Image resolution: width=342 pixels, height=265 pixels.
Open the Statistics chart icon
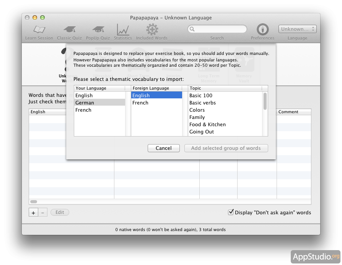[123, 30]
